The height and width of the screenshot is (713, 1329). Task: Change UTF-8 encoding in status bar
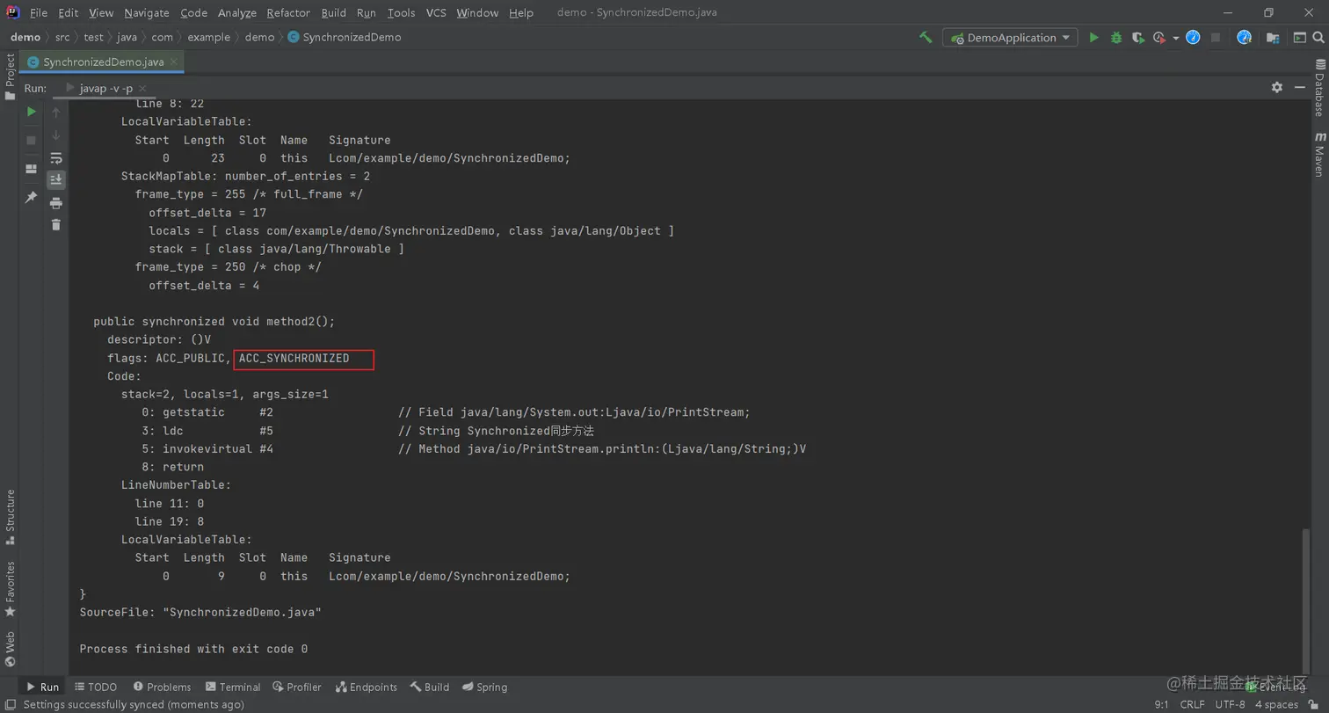pyautogui.click(x=1230, y=704)
